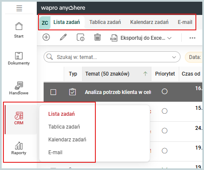Image resolution: width=204 pixels, height=170 pixels.
Task: Click the edit pencil icon
Action: pyautogui.click(x=63, y=38)
